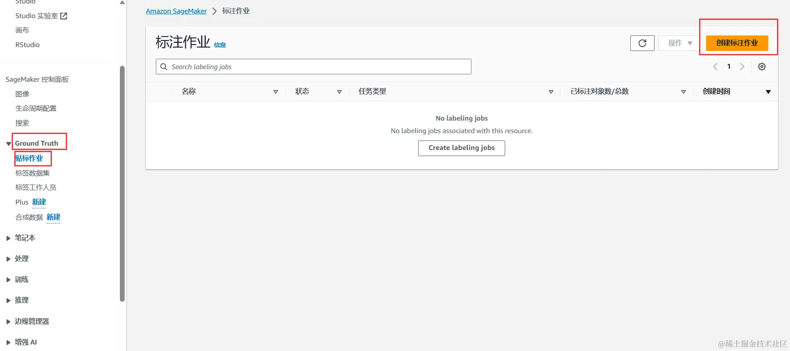
Task: Expand the 训练 section
Action: (x=8, y=280)
